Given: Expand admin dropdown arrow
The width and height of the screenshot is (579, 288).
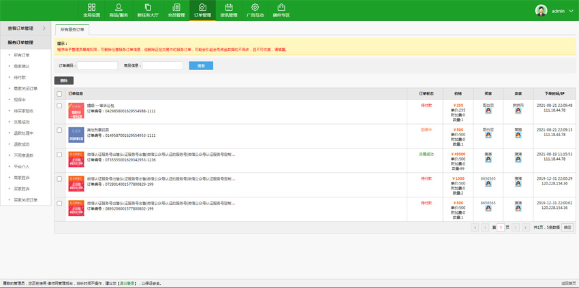Looking at the screenshot, I should pyautogui.click(x=571, y=12).
